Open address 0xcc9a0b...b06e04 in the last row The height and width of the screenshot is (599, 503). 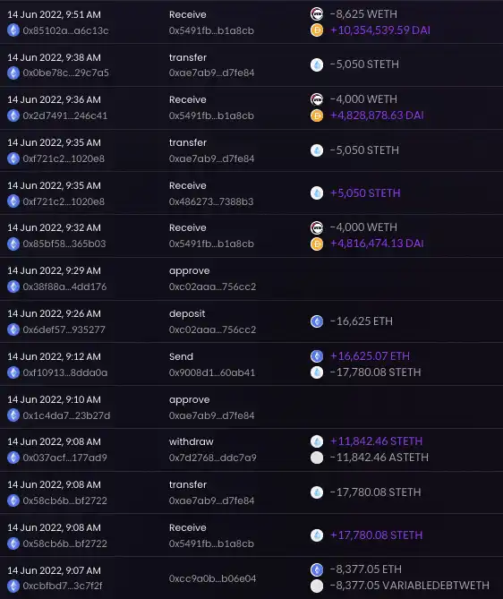(212, 578)
